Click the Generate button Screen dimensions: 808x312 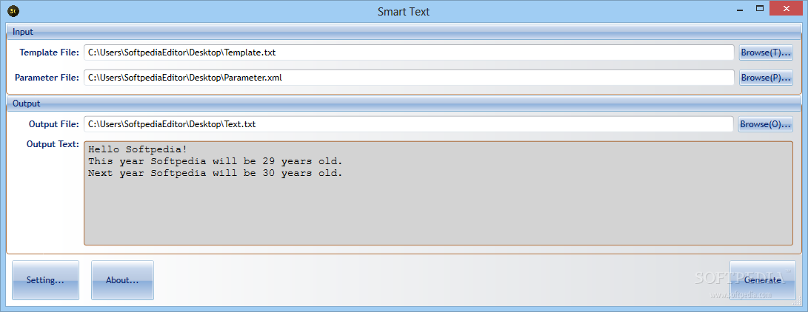tap(762, 280)
